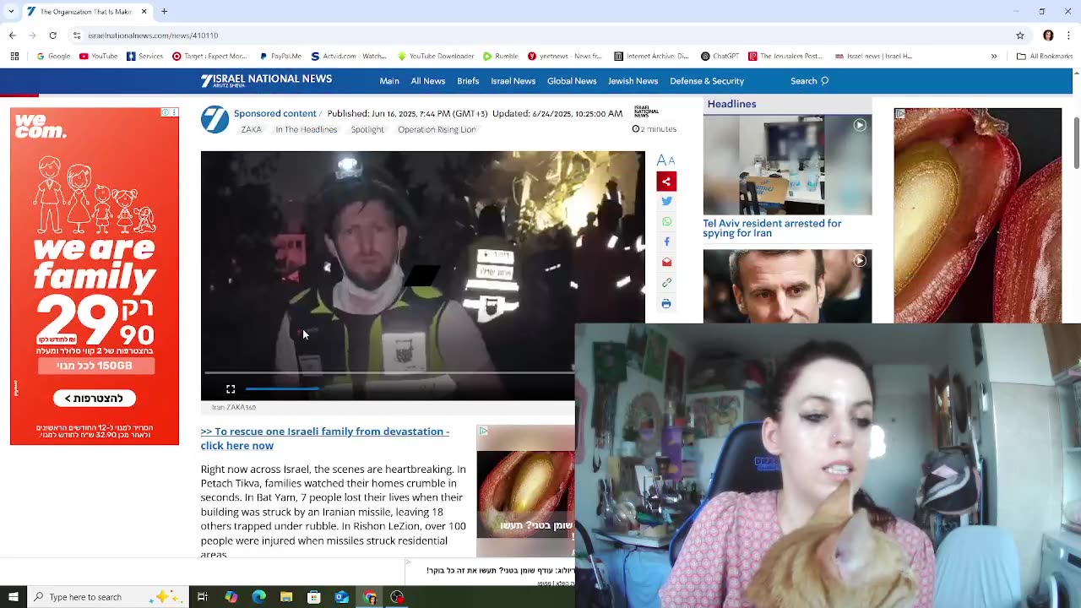Open the Briefs menu item
Viewport: 1081px width, 608px height.
(x=468, y=81)
